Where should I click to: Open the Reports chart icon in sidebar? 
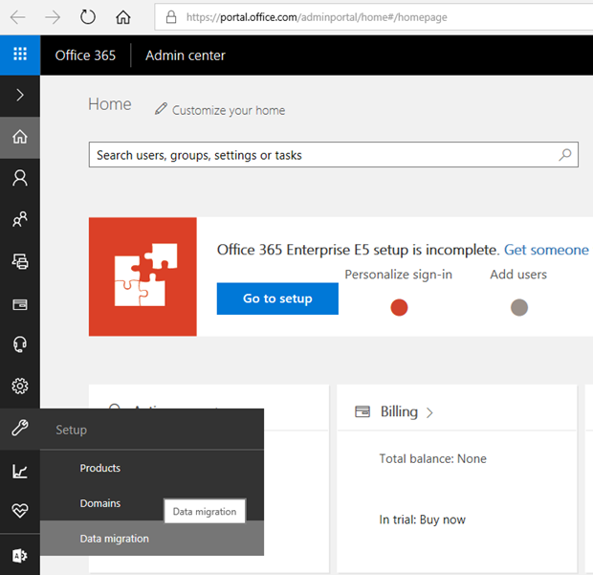pyautogui.click(x=20, y=472)
